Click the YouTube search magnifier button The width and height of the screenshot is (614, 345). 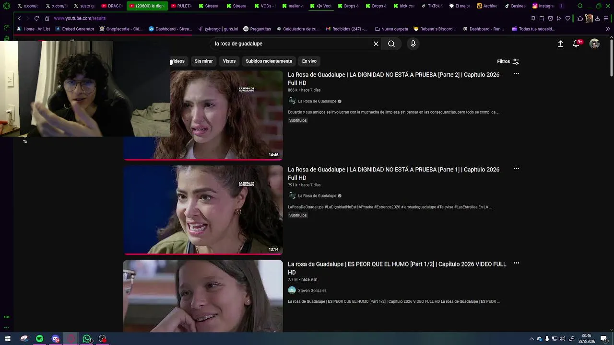coord(391,44)
